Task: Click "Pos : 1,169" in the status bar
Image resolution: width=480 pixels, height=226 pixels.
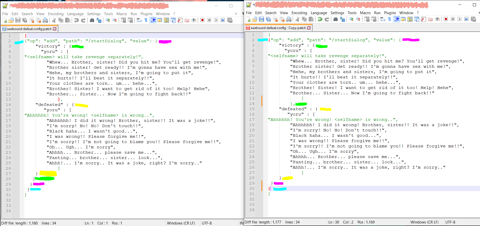Action: (366, 222)
